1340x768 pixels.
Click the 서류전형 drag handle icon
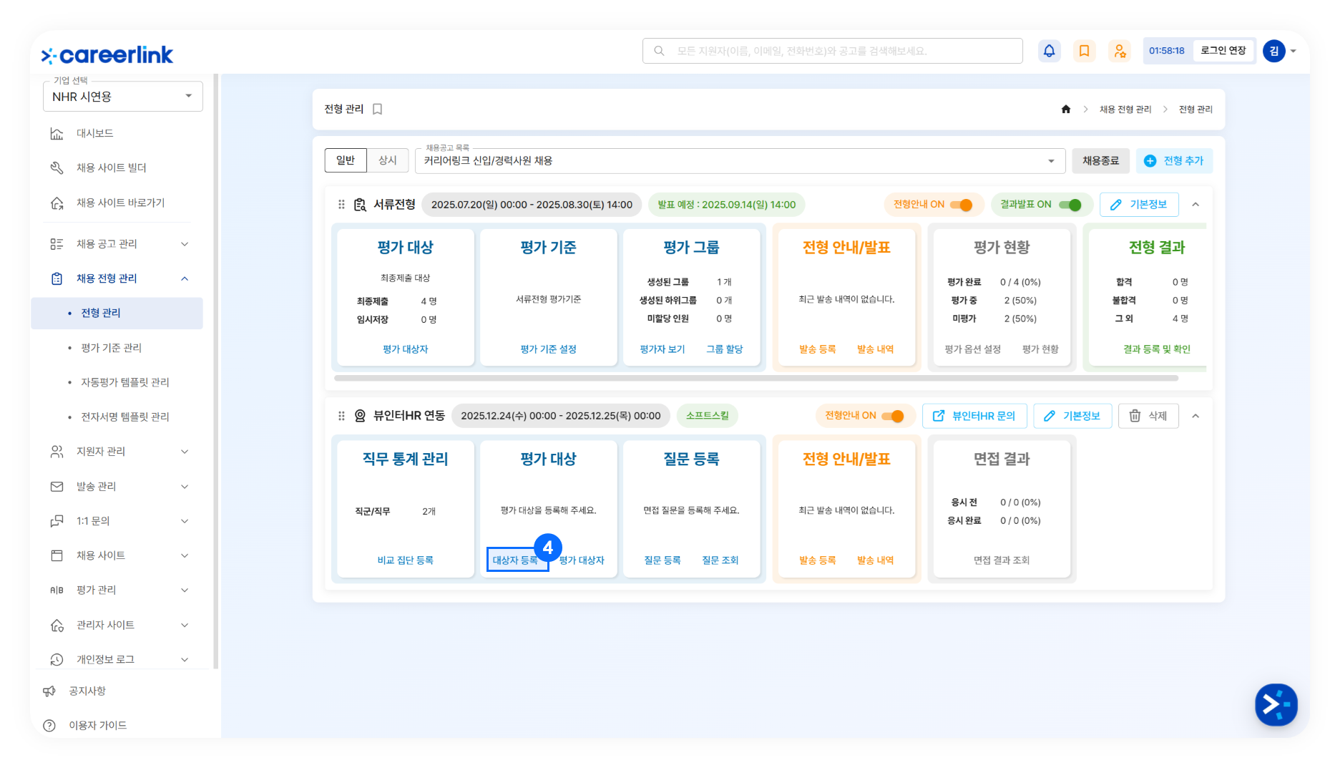[x=341, y=205]
